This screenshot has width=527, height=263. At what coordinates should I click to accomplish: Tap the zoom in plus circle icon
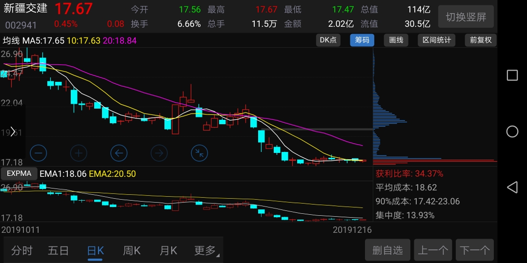[x=79, y=153]
